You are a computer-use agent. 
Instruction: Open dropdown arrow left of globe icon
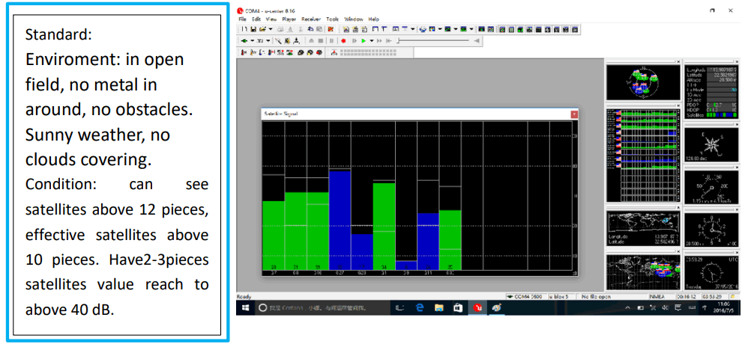coord(413,29)
